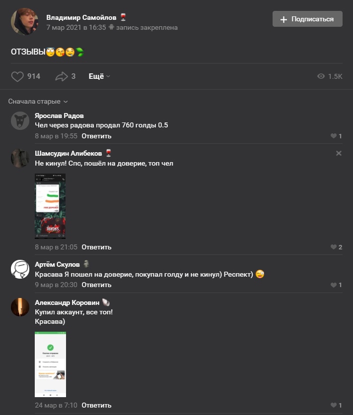353x415 pixels.
Task: Open the Сначала старые sorting dropdown
Action: 38,101
